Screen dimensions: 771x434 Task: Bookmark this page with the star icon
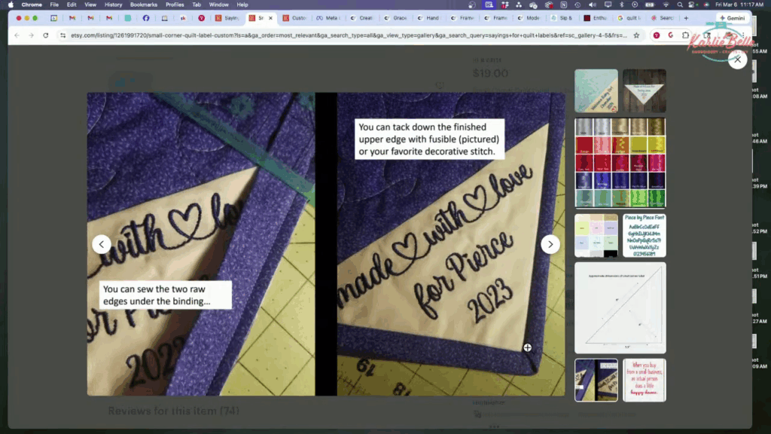coord(636,35)
